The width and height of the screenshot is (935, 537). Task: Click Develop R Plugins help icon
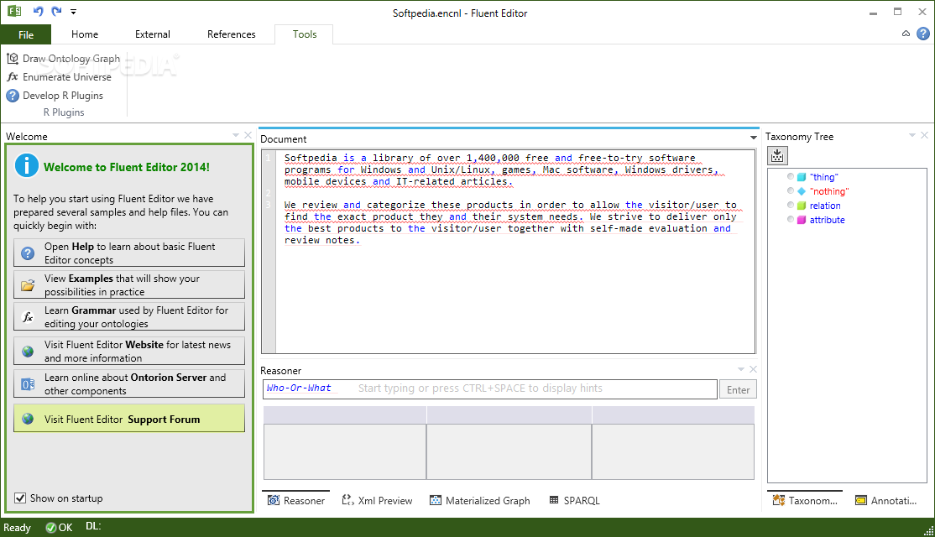click(x=13, y=96)
